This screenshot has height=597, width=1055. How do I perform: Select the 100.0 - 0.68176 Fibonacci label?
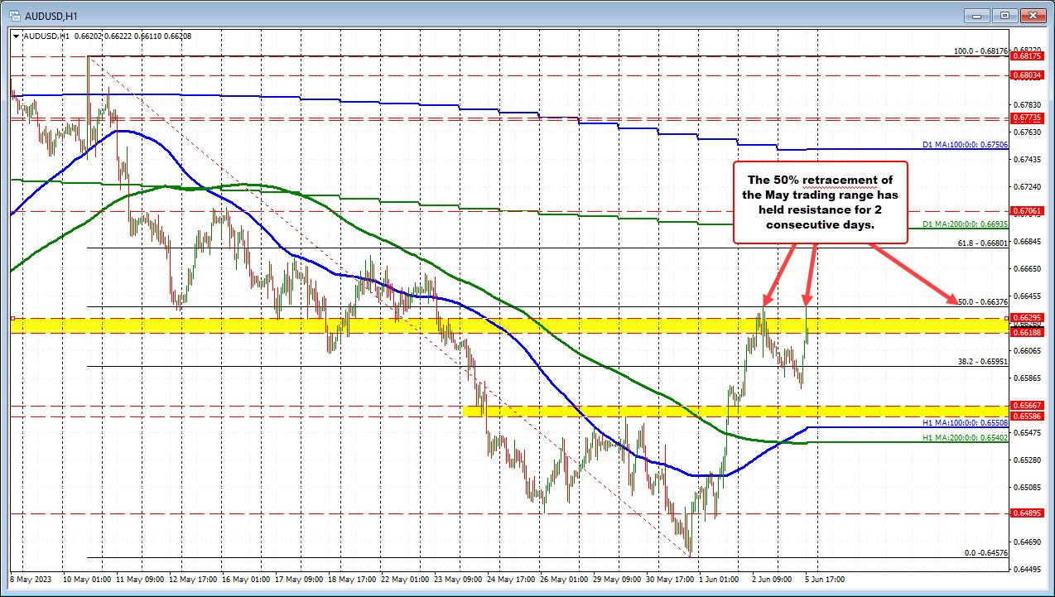980,51
